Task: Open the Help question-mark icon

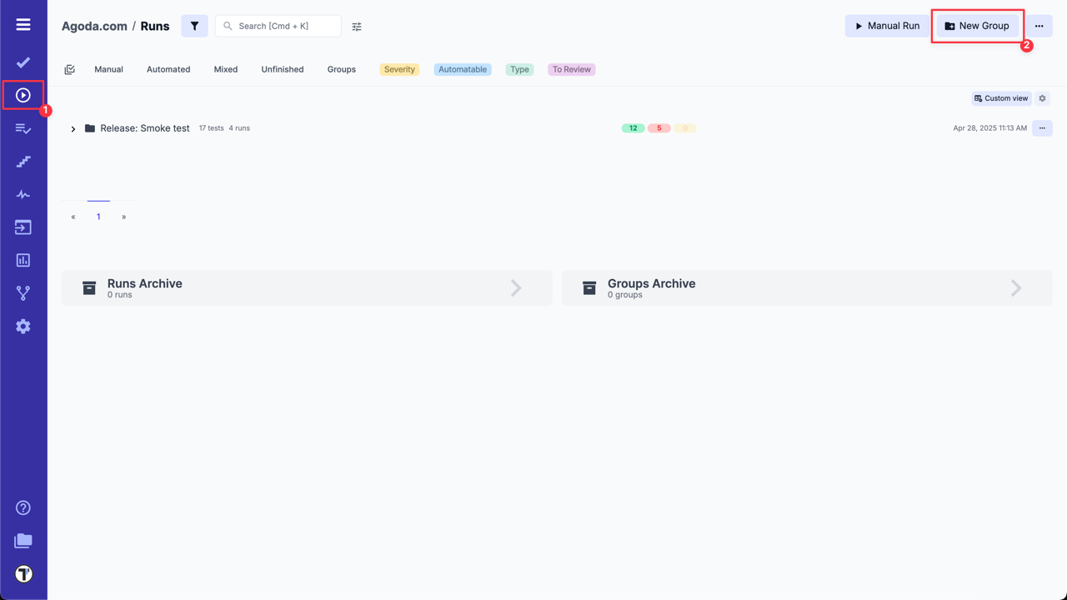Action: pyautogui.click(x=23, y=507)
